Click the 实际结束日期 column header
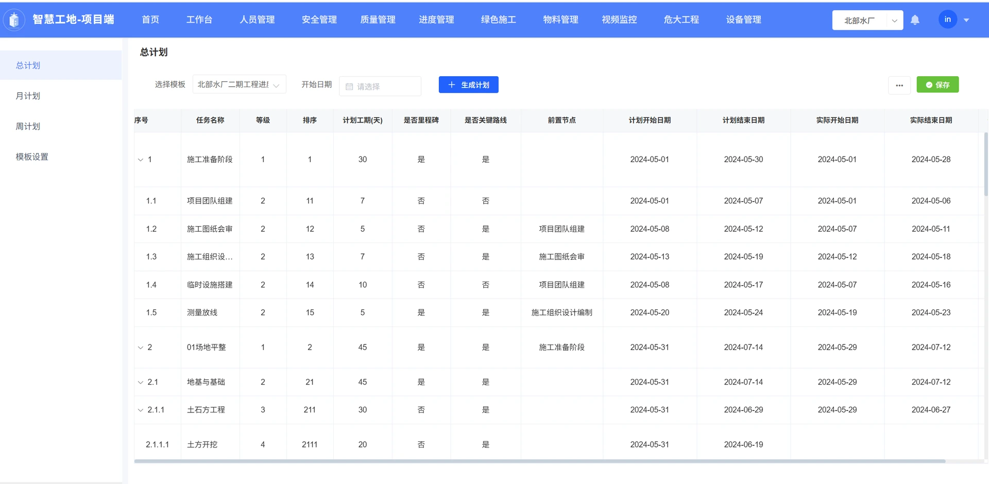 tap(931, 120)
